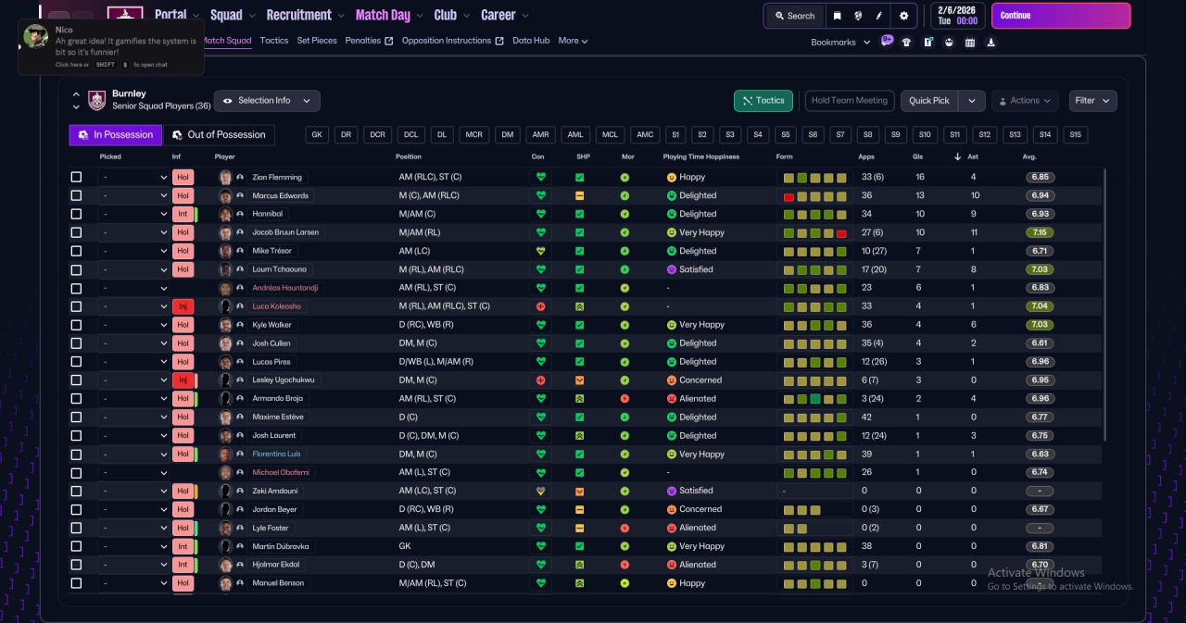This screenshot has height=623, width=1186.
Task: Click the shirt icon under Bookmarks
Action: point(906,42)
